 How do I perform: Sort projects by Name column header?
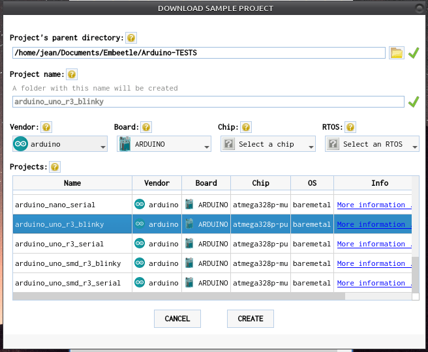point(72,183)
